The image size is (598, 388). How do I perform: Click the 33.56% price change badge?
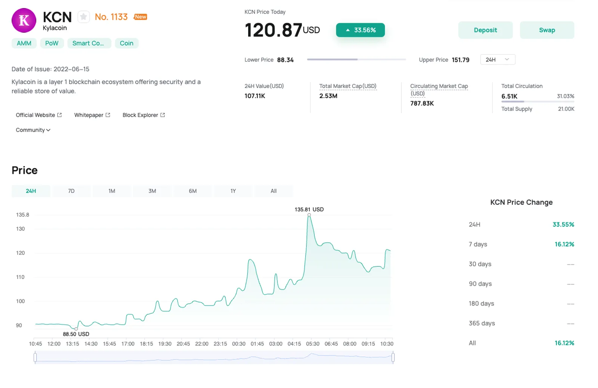tap(360, 30)
